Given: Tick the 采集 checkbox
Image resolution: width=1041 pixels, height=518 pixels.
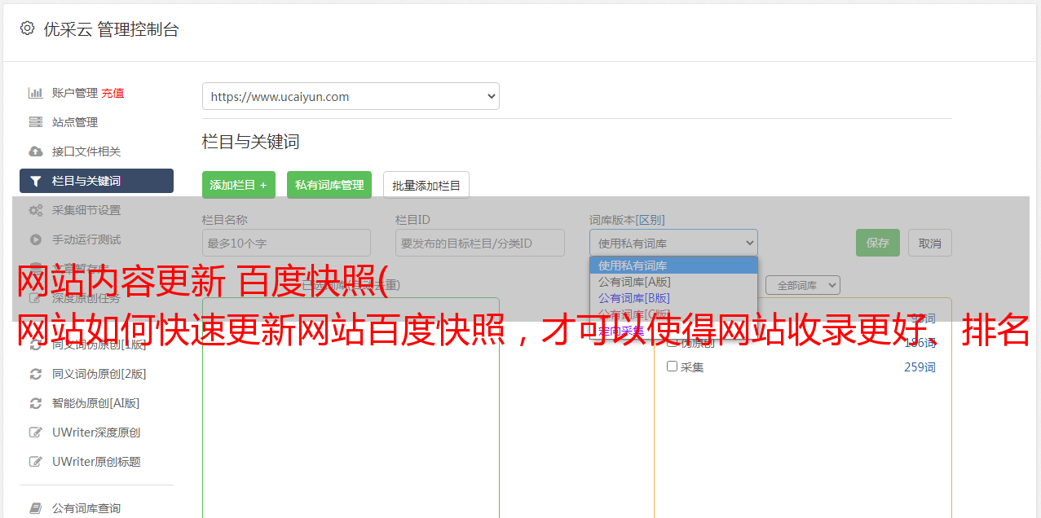Looking at the screenshot, I should point(672,367).
